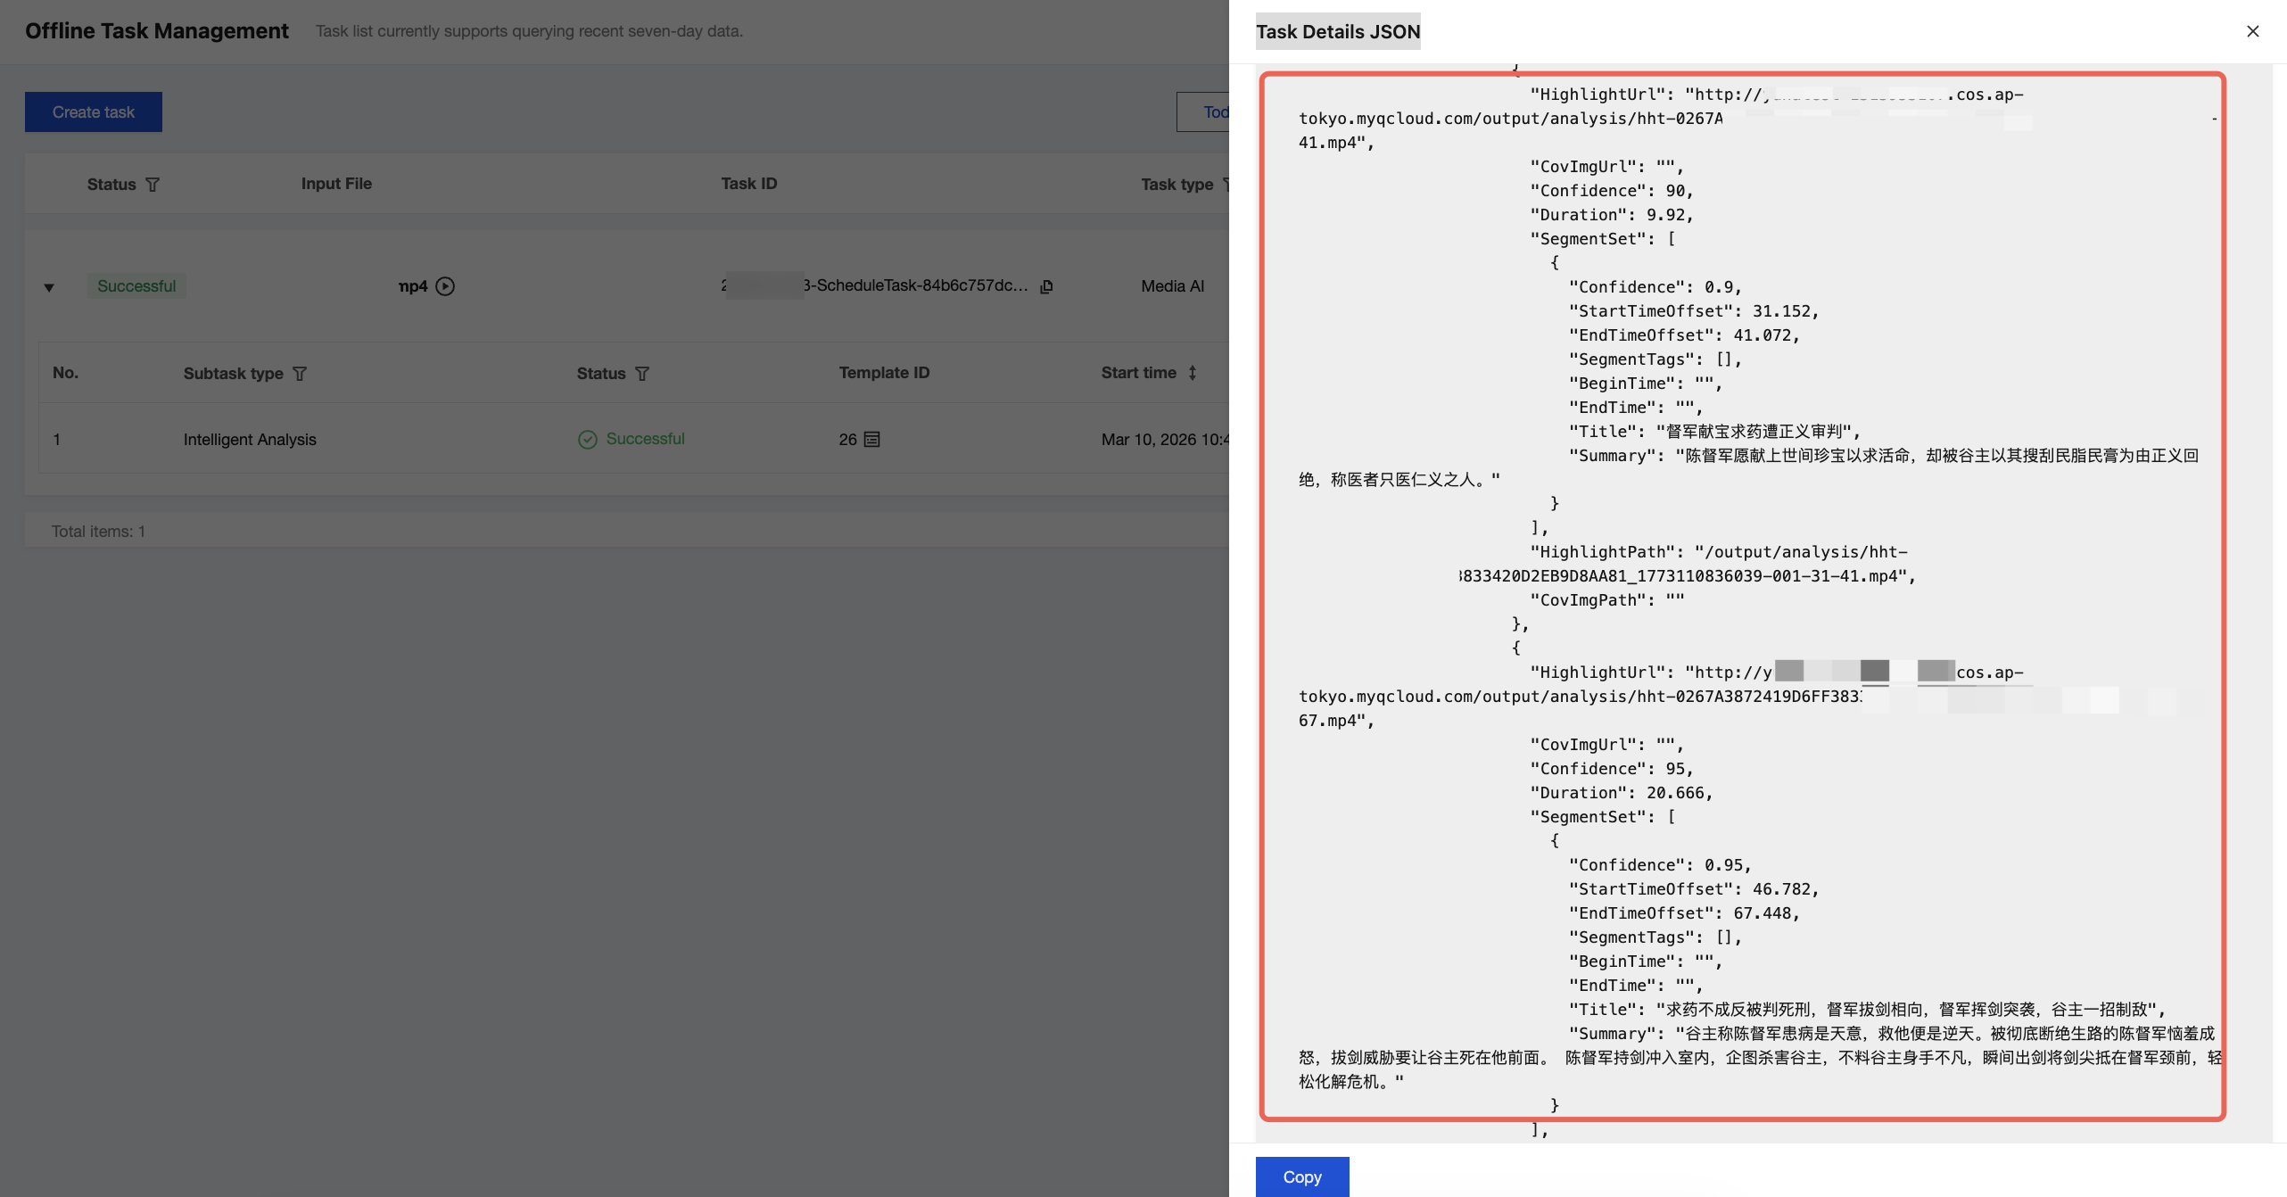The image size is (2287, 1197).
Task: Click the Task ID column header
Action: pos(748,184)
